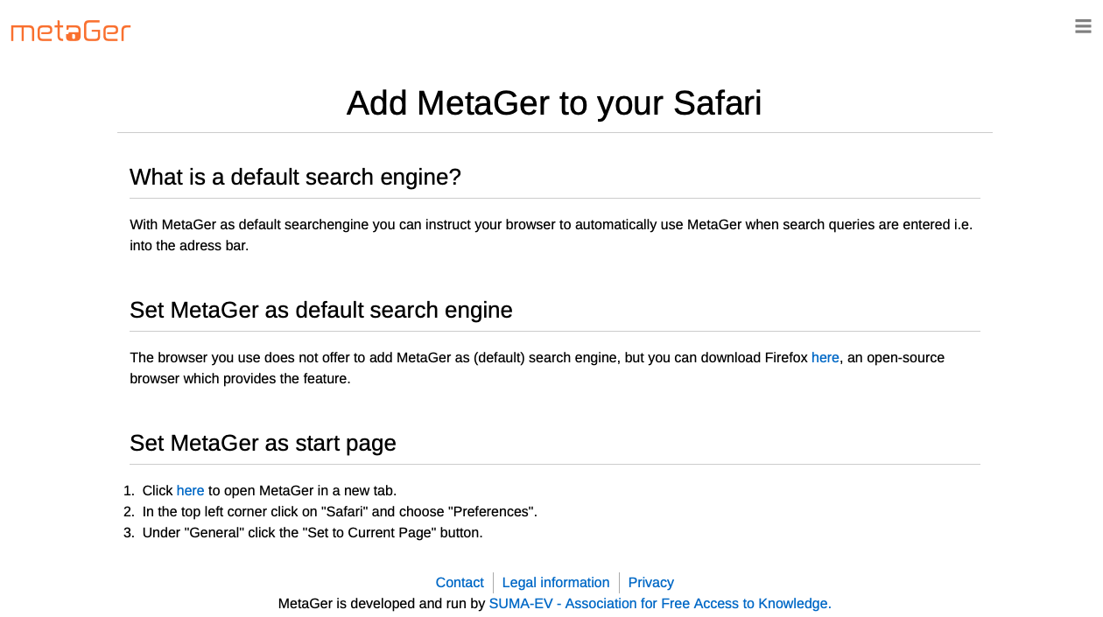Click the "Add MetaGer to your Safari" title
The image size is (1103, 617).
coord(554,103)
